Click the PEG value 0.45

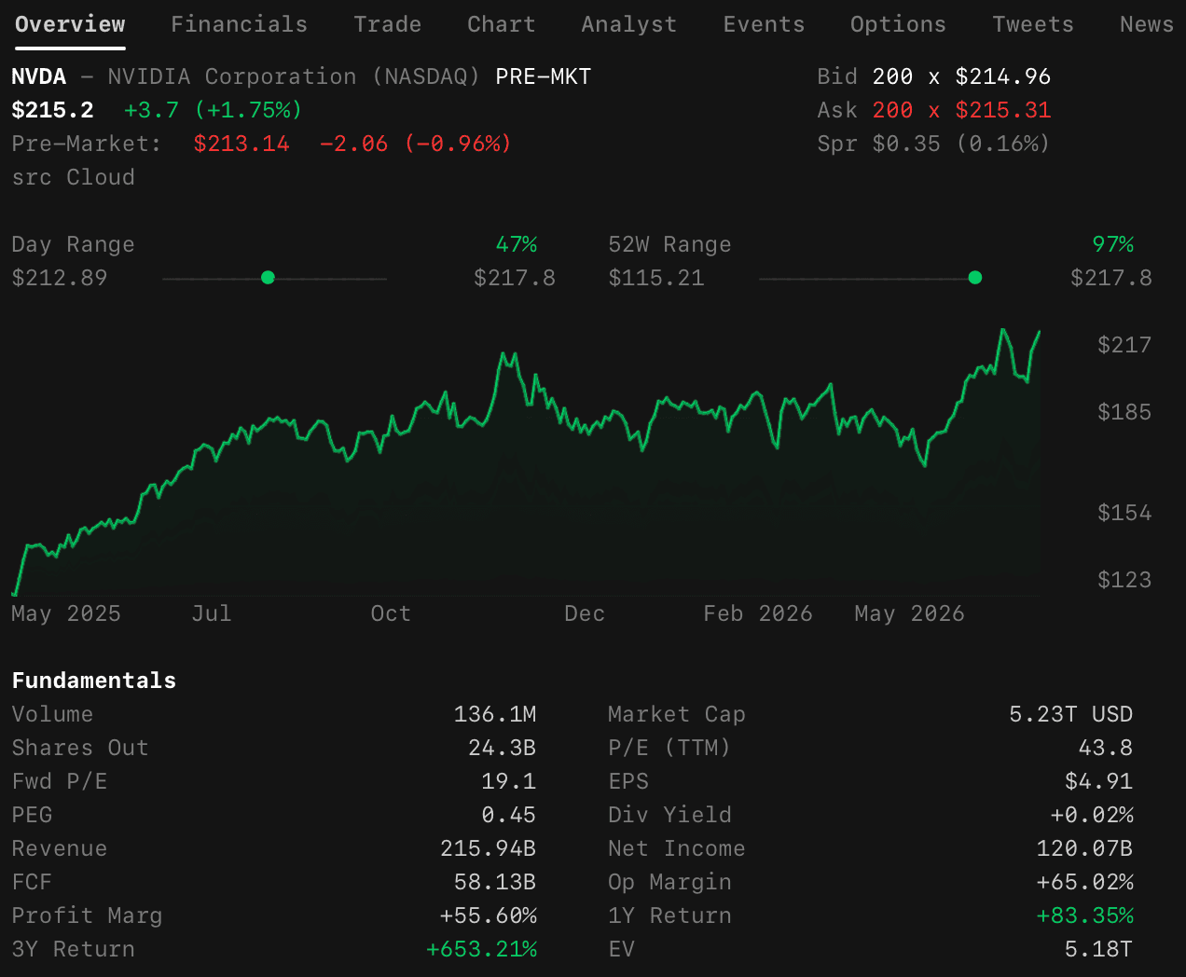pos(509,815)
